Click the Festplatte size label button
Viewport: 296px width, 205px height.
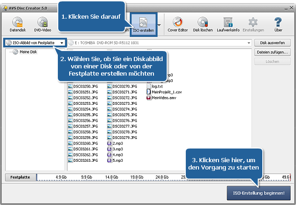pyautogui.click(x=20, y=177)
